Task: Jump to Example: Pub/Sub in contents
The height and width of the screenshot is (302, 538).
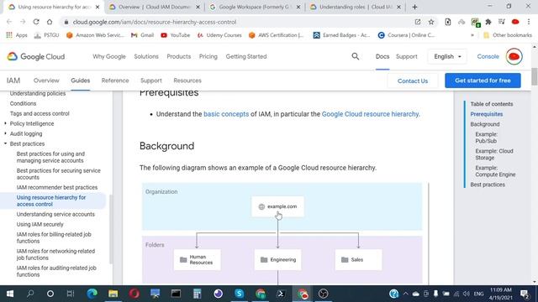Action: click(x=486, y=138)
